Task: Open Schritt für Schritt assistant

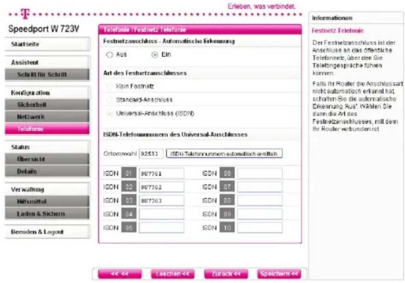Action: [48, 75]
